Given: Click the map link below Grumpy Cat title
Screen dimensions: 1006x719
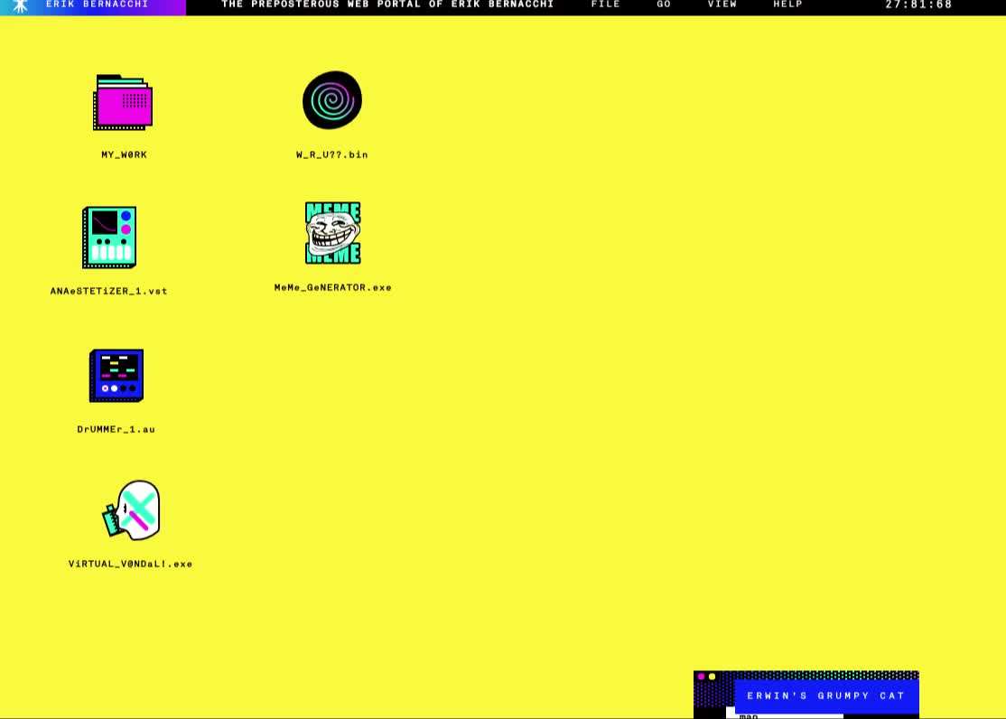Looking at the screenshot, I should coord(748,715).
